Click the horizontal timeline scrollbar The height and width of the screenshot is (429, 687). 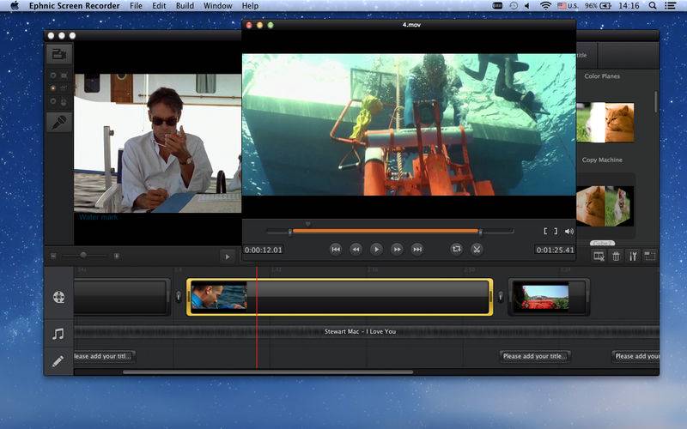268,372
